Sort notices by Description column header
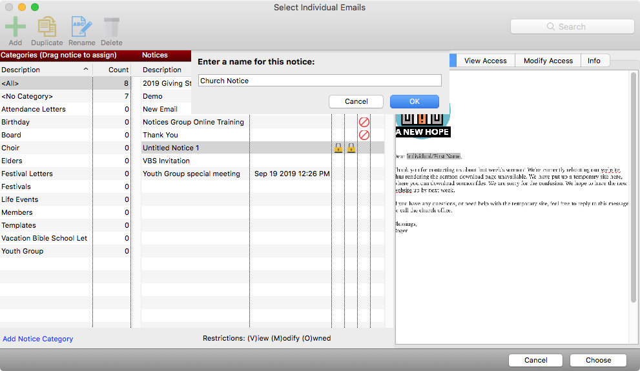The image size is (640, 371). click(x=163, y=70)
